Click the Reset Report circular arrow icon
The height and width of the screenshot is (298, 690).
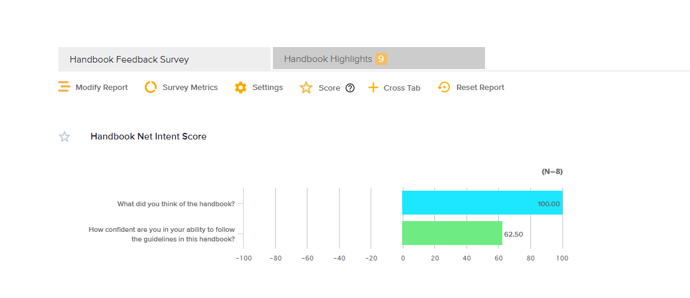444,88
